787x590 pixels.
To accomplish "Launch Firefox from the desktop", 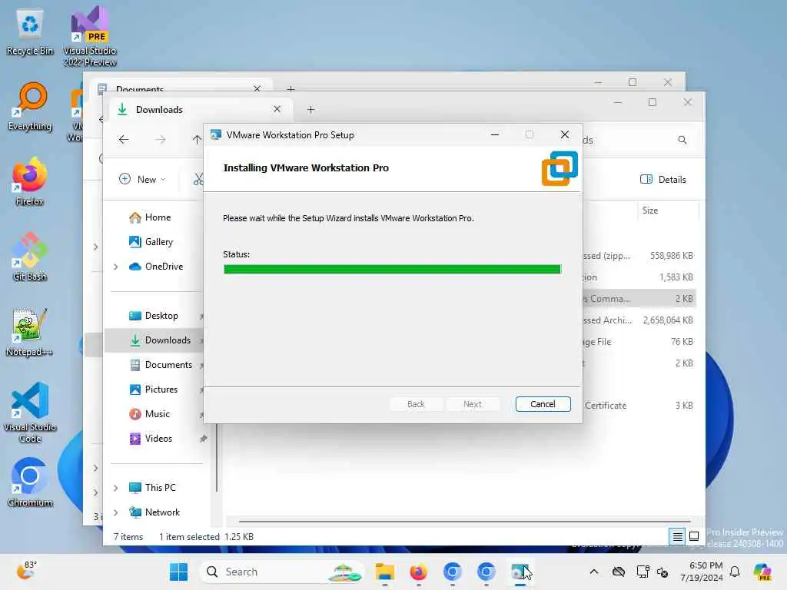I will (x=30, y=182).
